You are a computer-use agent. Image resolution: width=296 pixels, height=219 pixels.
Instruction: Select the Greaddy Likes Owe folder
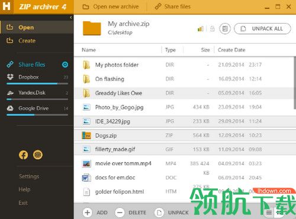184,93
